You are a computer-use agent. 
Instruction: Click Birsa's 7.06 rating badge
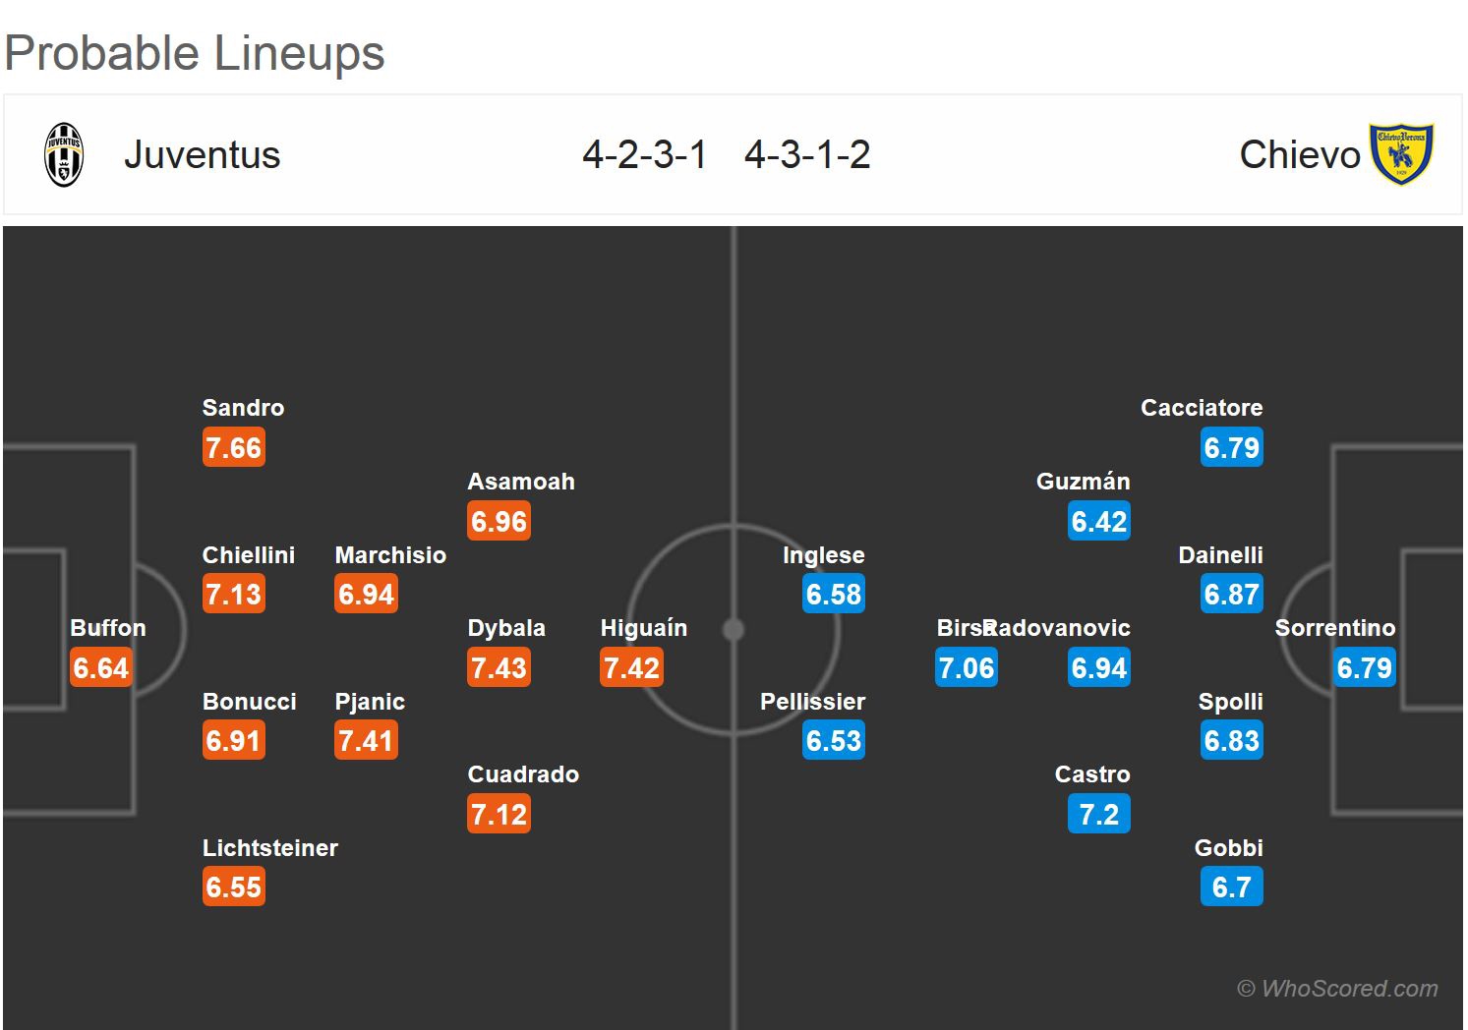(x=966, y=668)
